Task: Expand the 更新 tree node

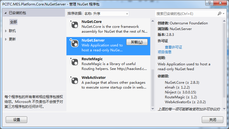Action: click(x=6, y=39)
